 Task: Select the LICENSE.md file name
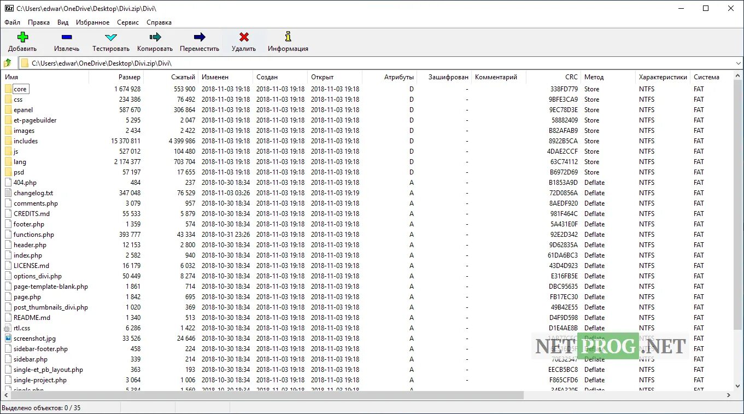[31, 266]
